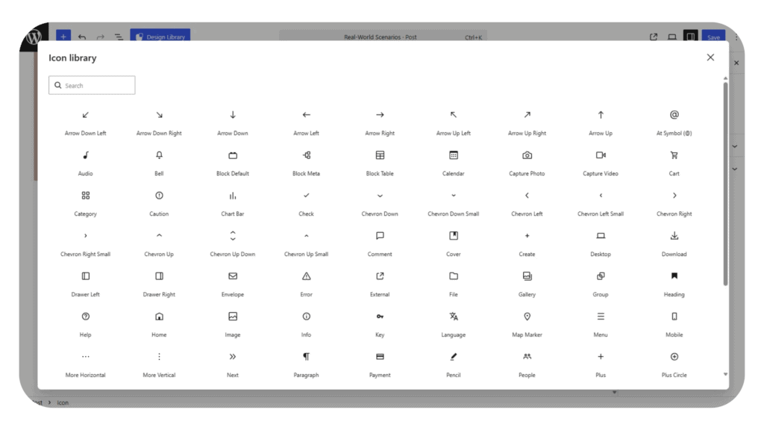
Task: Pick the Category grid icon
Action: click(x=85, y=196)
